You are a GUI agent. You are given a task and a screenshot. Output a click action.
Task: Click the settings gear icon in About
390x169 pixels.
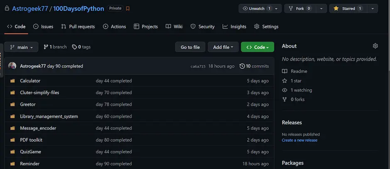pyautogui.click(x=375, y=46)
